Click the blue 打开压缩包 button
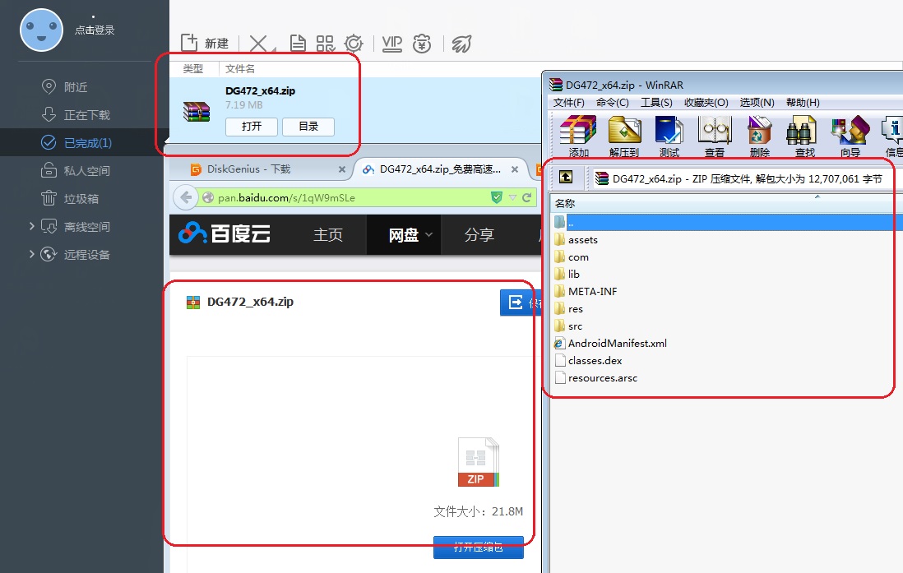The image size is (903, 573). tap(479, 547)
